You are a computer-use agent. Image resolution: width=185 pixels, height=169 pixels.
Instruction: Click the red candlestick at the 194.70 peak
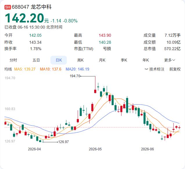95,91
